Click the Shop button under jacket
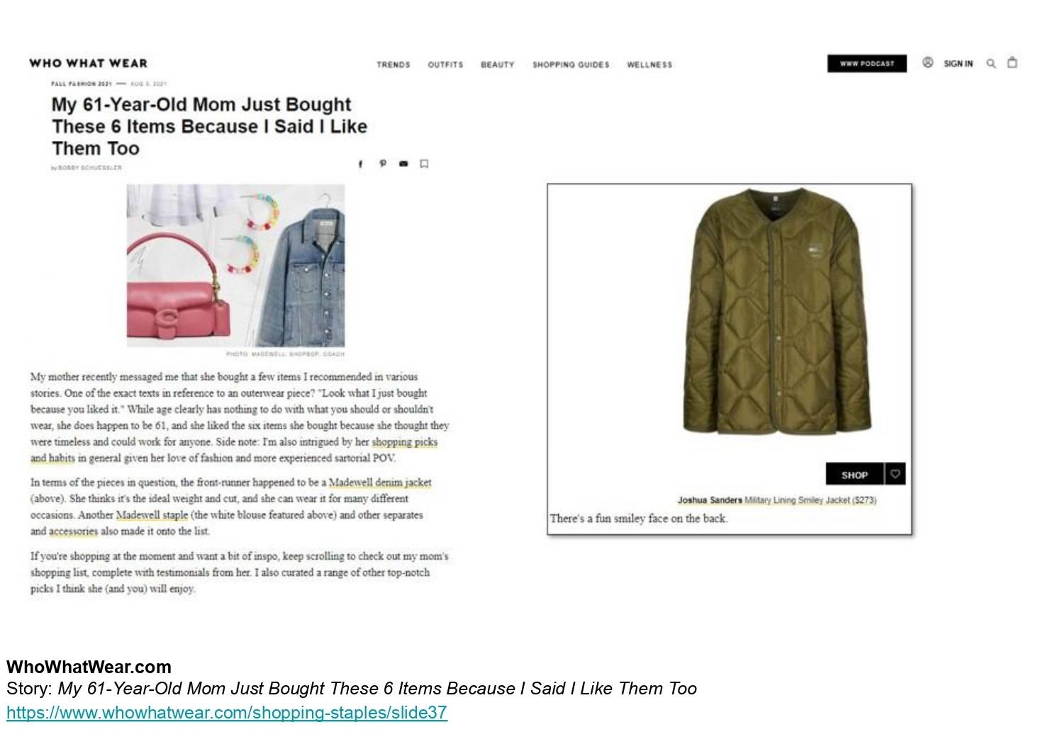This screenshot has height=744, width=1060. point(855,474)
